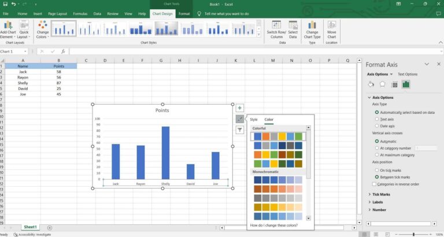This screenshot has width=444, height=237.
Task: Click the Add Chart Element icon
Action: pos(8,25)
